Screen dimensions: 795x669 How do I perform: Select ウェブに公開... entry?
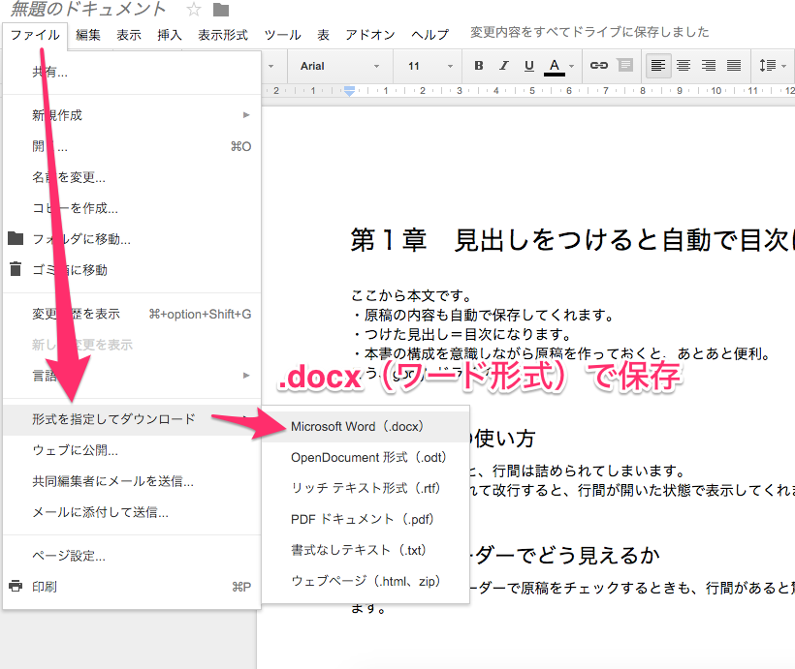point(132,450)
